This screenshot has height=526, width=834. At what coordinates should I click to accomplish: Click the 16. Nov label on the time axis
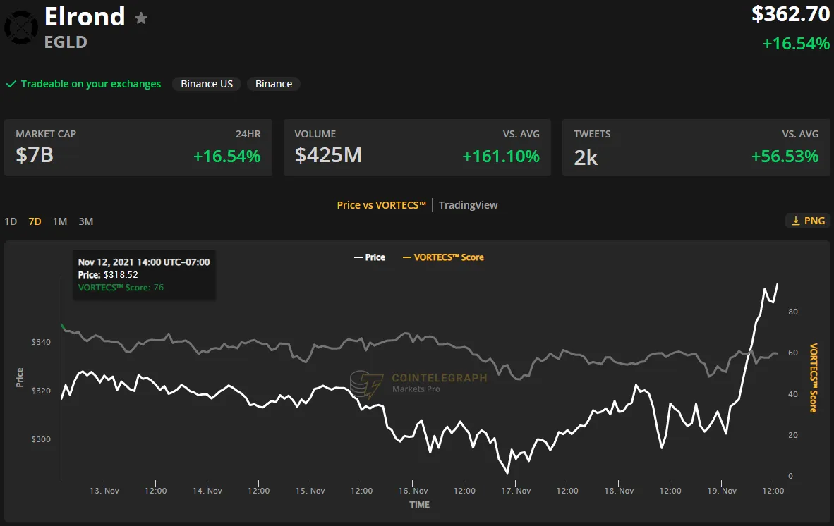[x=413, y=491]
